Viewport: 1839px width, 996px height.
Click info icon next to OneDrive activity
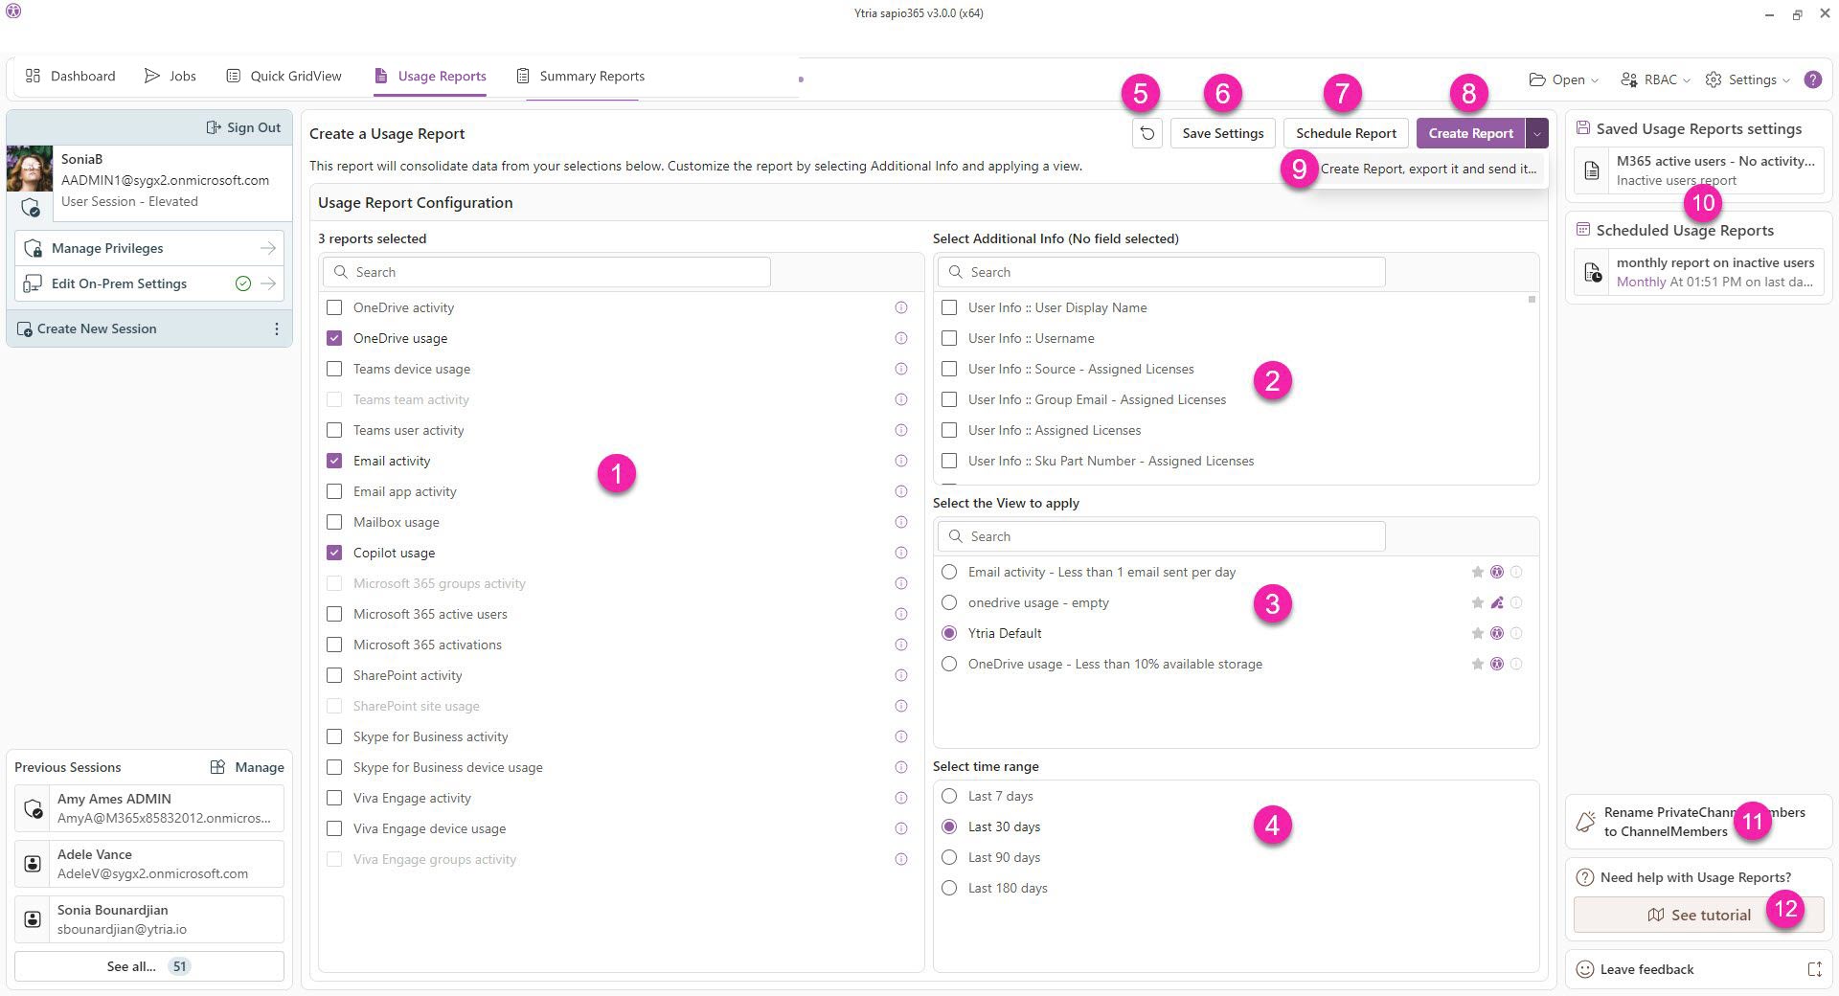click(x=900, y=307)
